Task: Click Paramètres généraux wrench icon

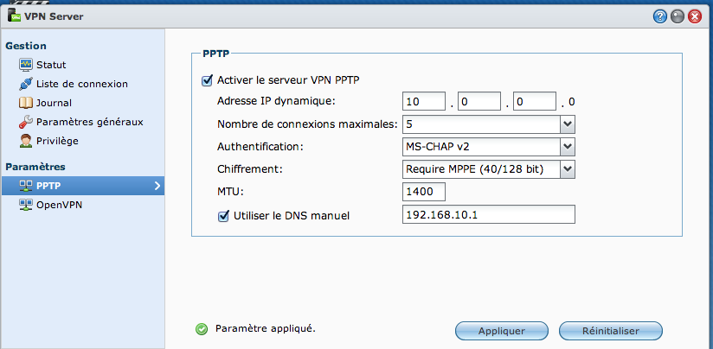Action: [x=25, y=122]
